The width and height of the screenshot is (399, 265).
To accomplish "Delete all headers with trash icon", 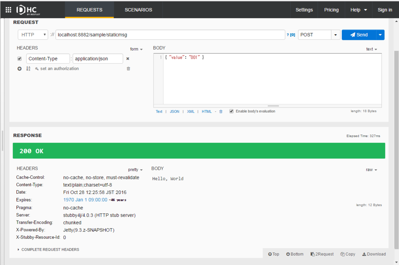I will (129, 69).
